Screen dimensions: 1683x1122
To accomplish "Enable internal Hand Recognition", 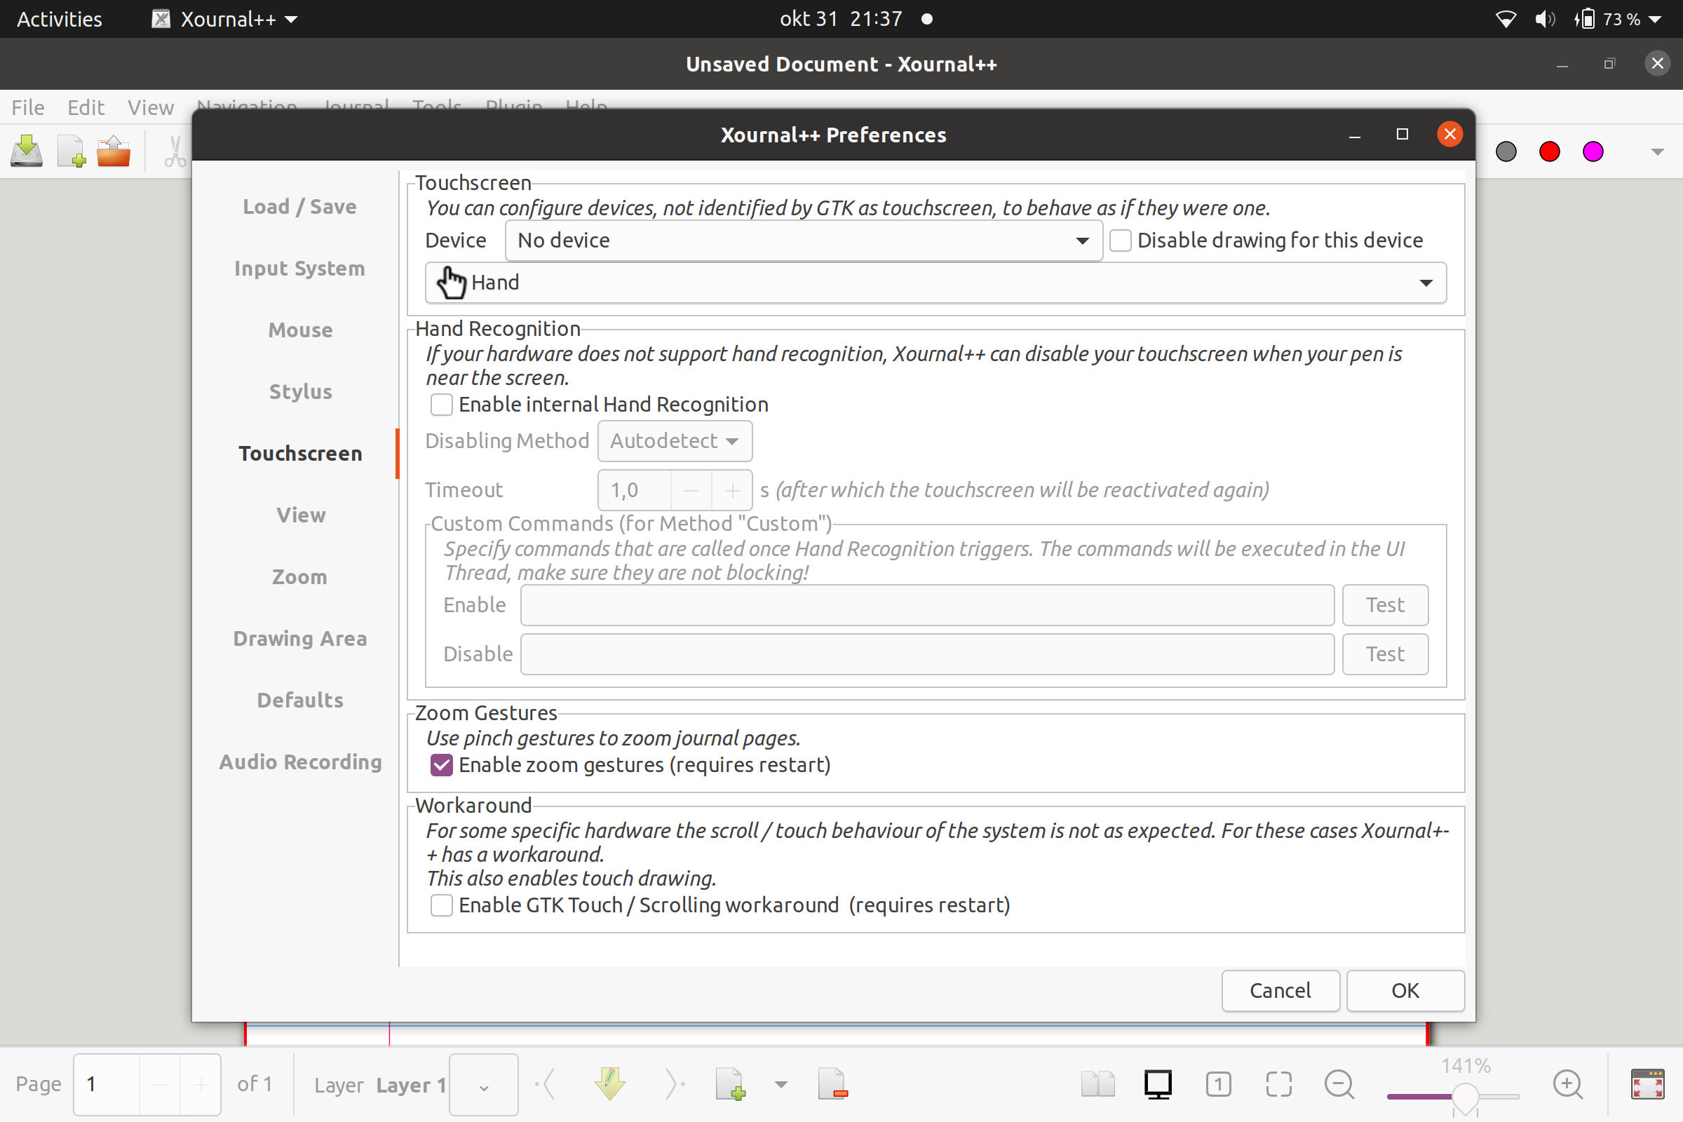I will 441,405.
